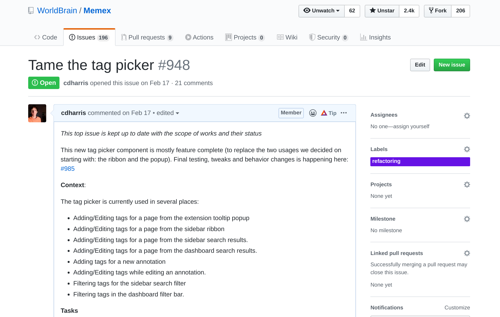Image resolution: width=500 pixels, height=317 pixels.
Task: Expand the edited history dropdown
Action: tap(168, 113)
